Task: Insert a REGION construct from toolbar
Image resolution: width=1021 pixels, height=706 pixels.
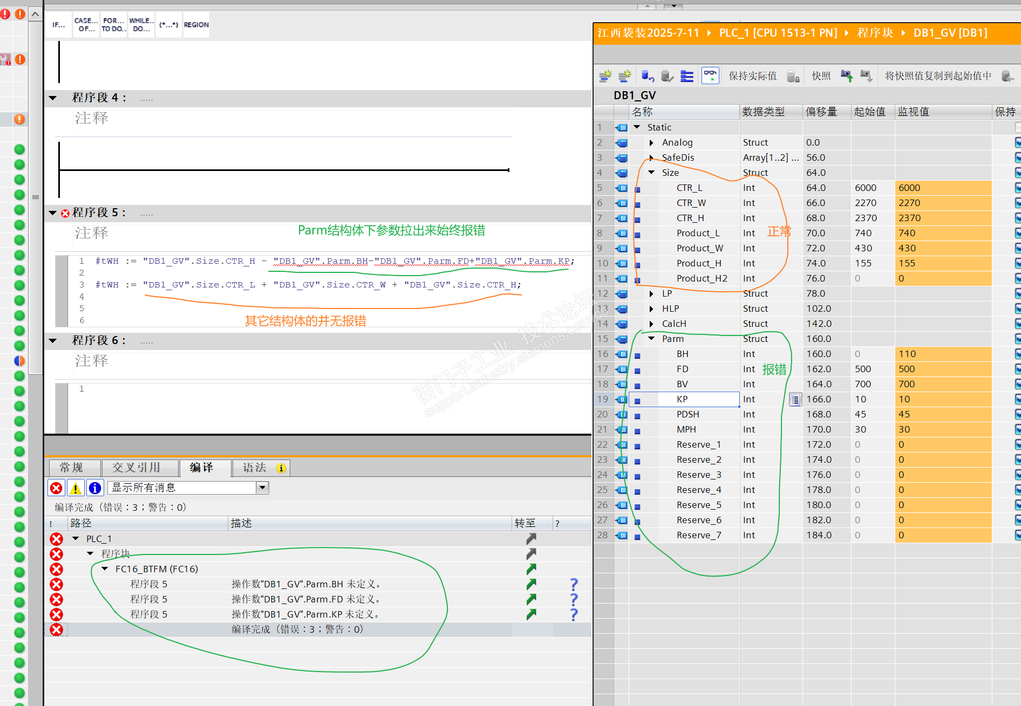Action: 196,25
